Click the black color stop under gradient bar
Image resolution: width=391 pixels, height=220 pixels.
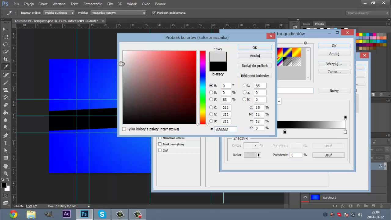(285, 132)
